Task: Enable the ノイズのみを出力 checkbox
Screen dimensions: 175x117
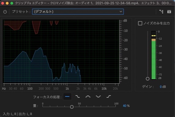Action: 140,23
